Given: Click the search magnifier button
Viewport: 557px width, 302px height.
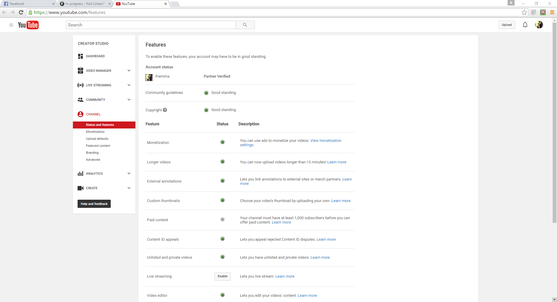Looking at the screenshot, I should [x=245, y=25].
